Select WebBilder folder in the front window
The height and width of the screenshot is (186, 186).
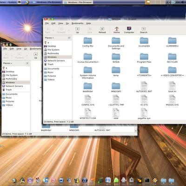[88, 87]
